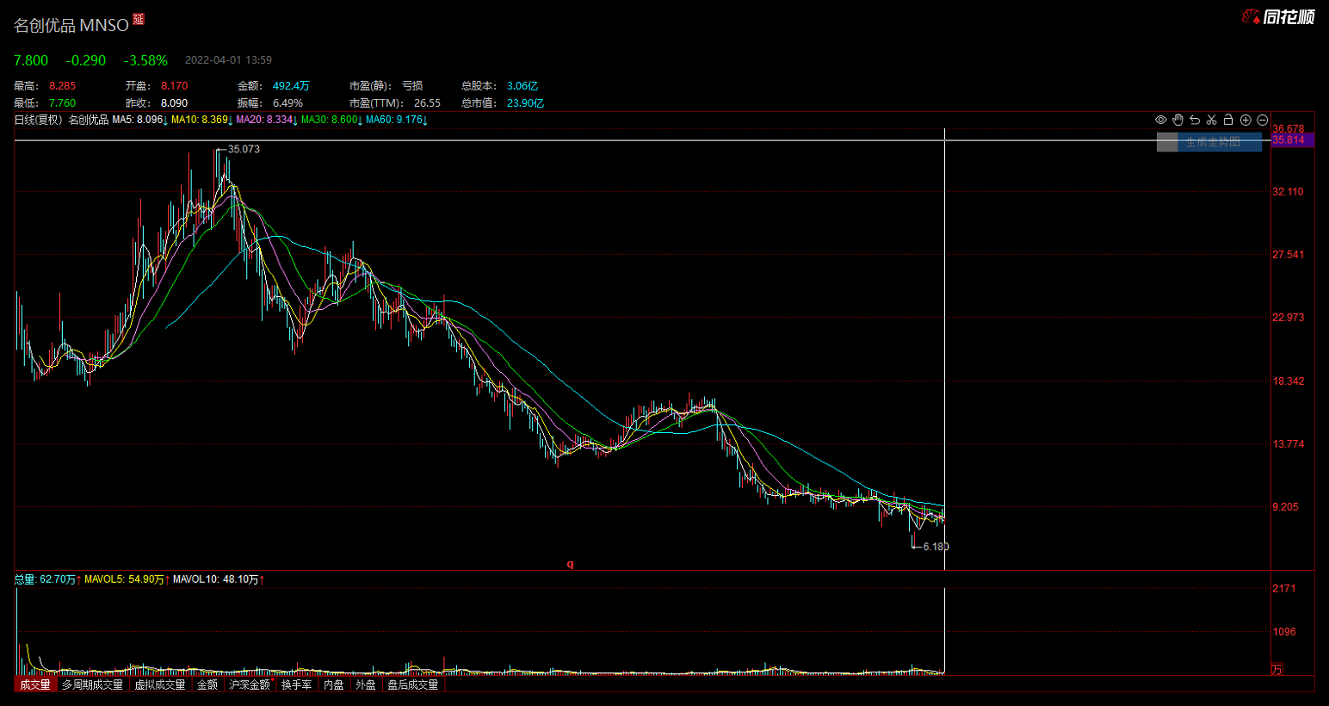The width and height of the screenshot is (1329, 706).
Task: Click the 最低 value 7.760
Action: coord(63,103)
